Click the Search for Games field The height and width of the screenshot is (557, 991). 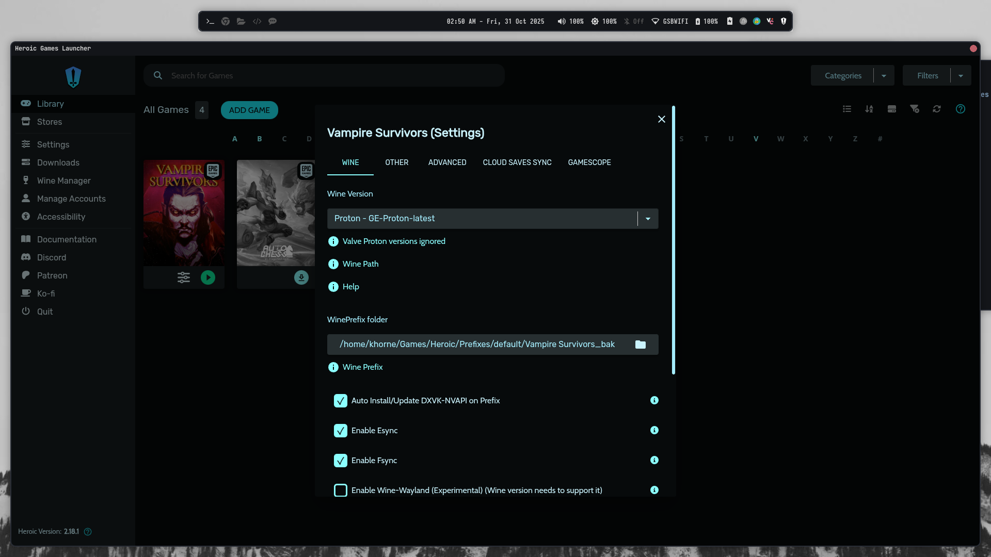(x=330, y=76)
